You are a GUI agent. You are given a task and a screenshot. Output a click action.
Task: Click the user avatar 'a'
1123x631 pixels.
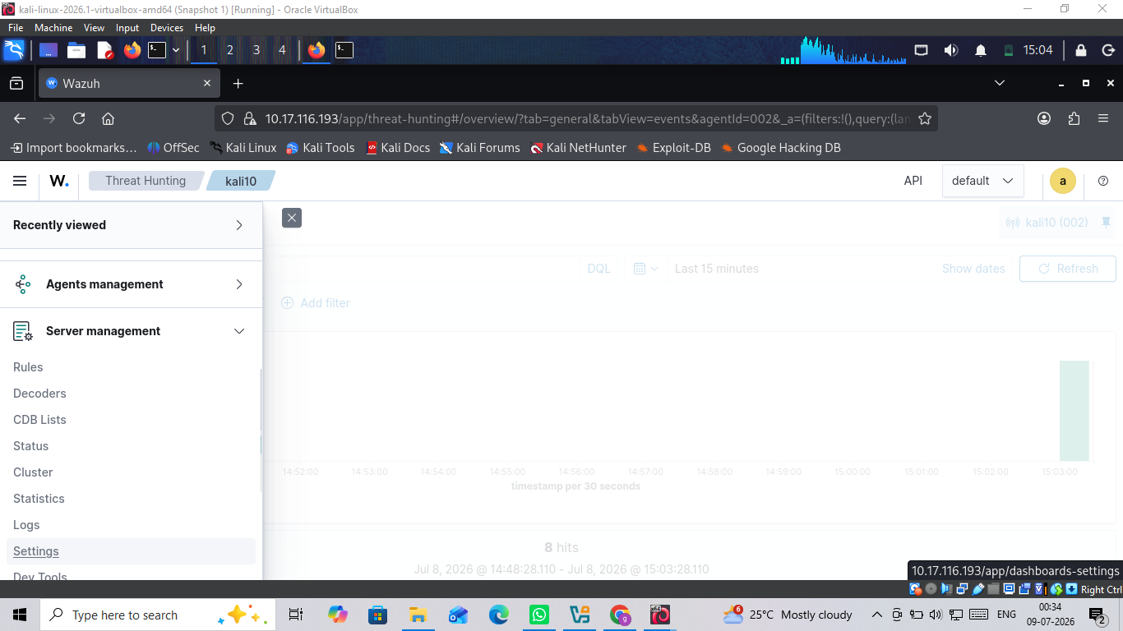tap(1063, 181)
